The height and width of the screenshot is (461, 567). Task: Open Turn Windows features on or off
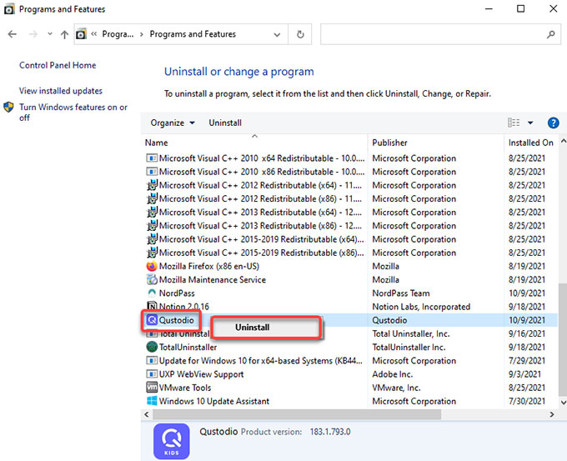[73, 112]
